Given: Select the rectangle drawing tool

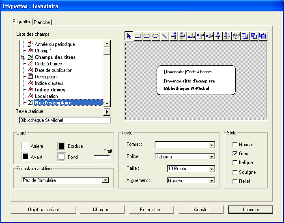Looking at the screenshot, I should [138, 36].
